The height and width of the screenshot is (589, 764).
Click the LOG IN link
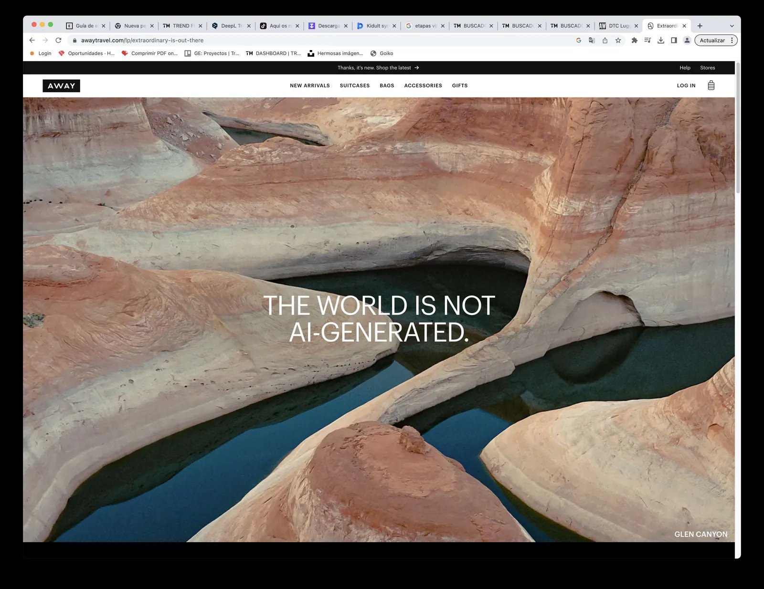686,86
